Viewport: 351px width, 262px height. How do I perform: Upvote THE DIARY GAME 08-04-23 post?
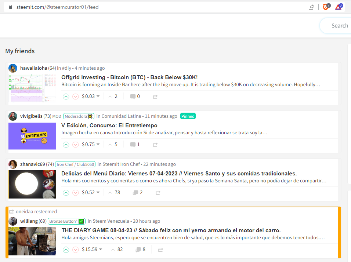click(66, 250)
